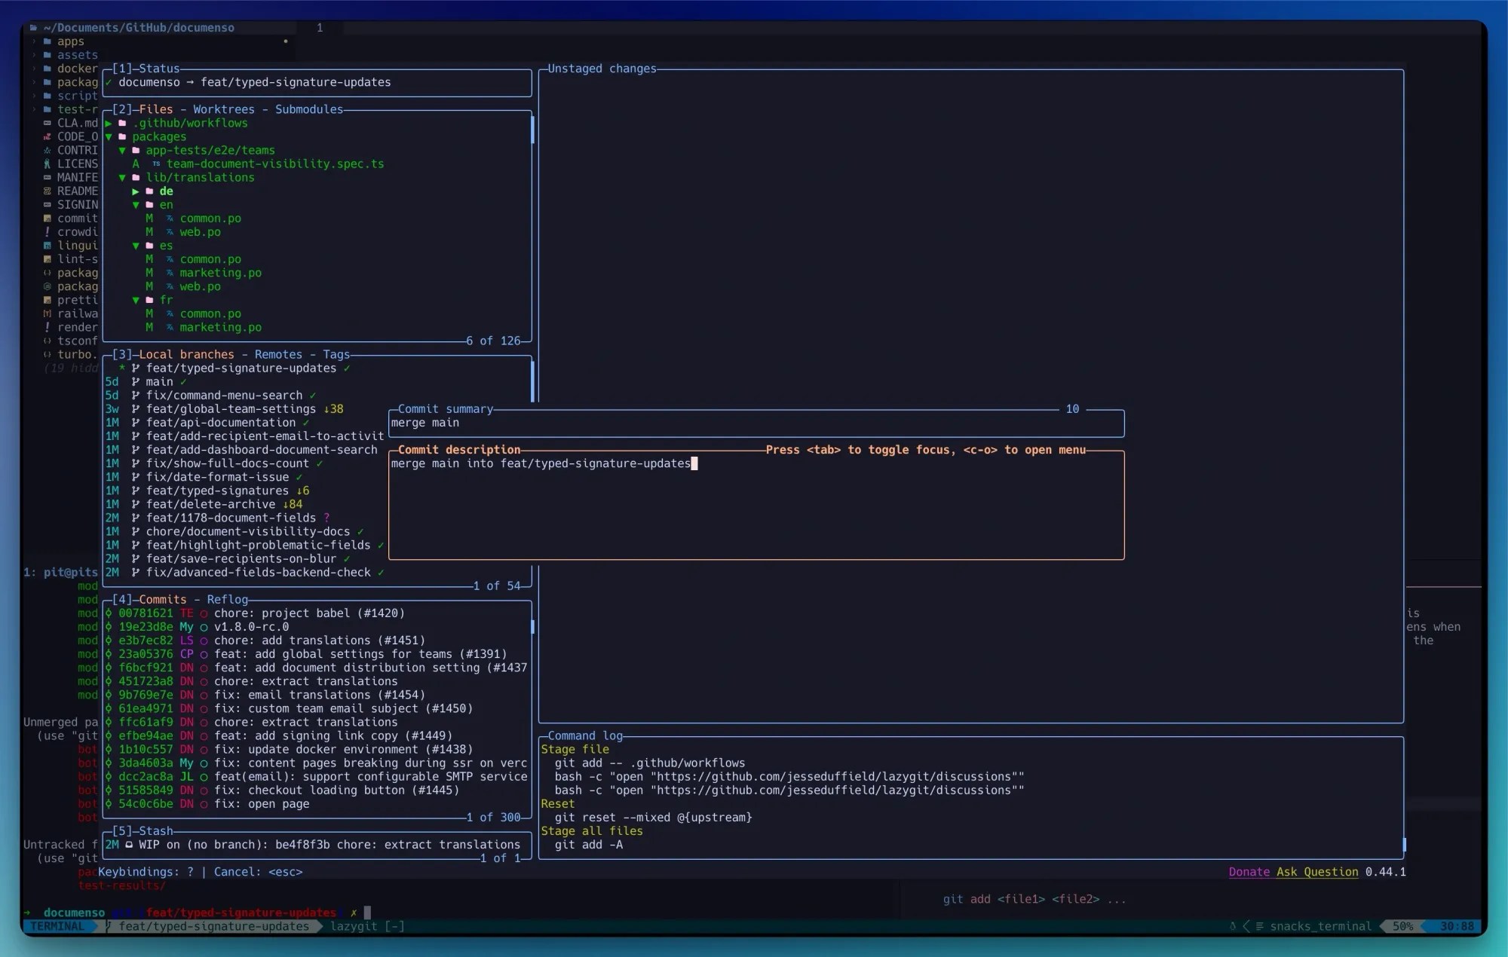Click the markdown icon next to README
Screen dimensions: 1508x957
pos(47,191)
